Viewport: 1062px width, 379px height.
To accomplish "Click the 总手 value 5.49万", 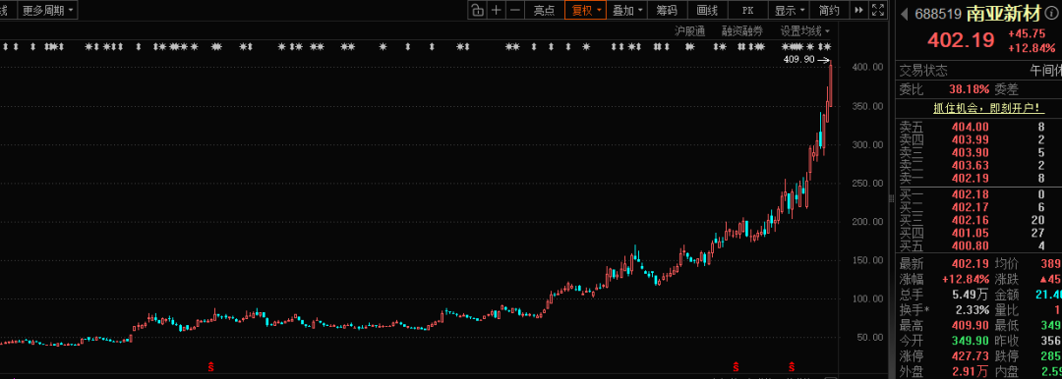I will pos(970,296).
